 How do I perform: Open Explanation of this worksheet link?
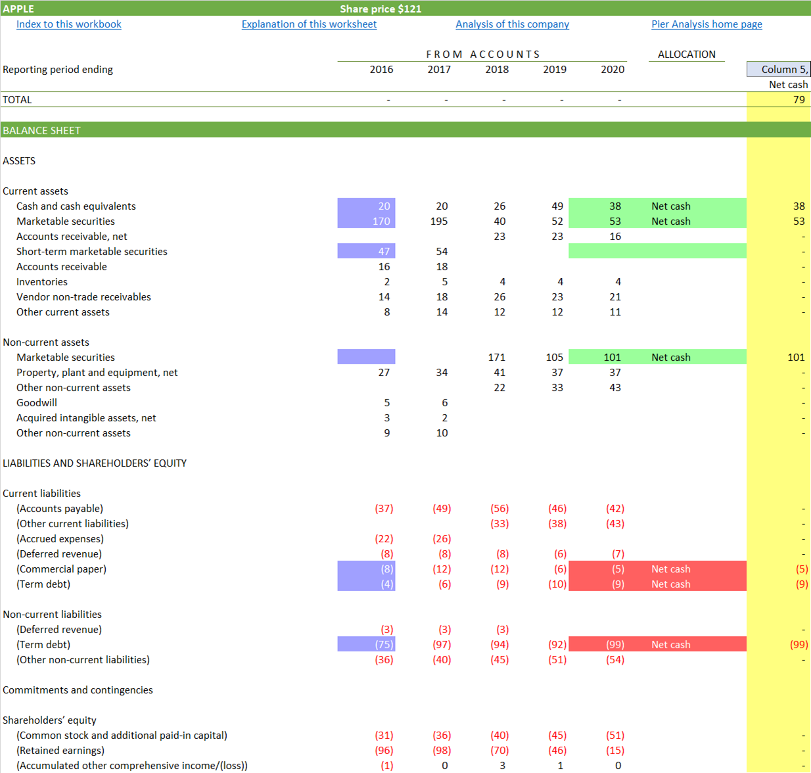coord(309,24)
